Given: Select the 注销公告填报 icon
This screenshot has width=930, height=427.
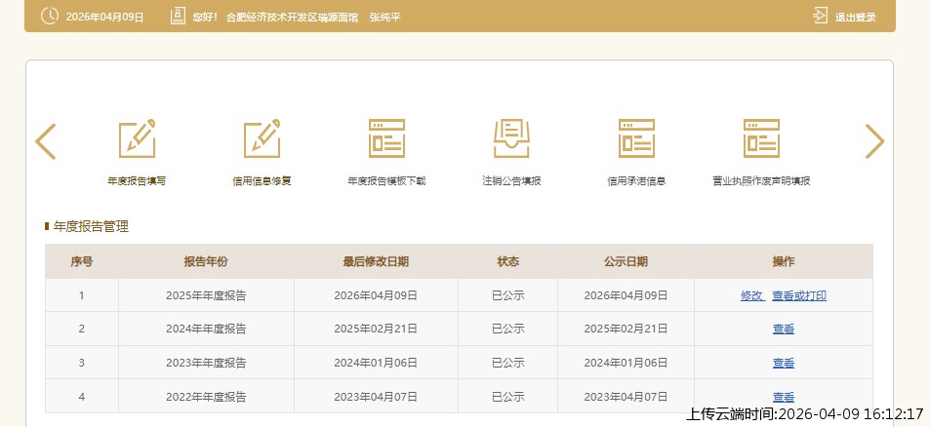Looking at the screenshot, I should pos(511,139).
